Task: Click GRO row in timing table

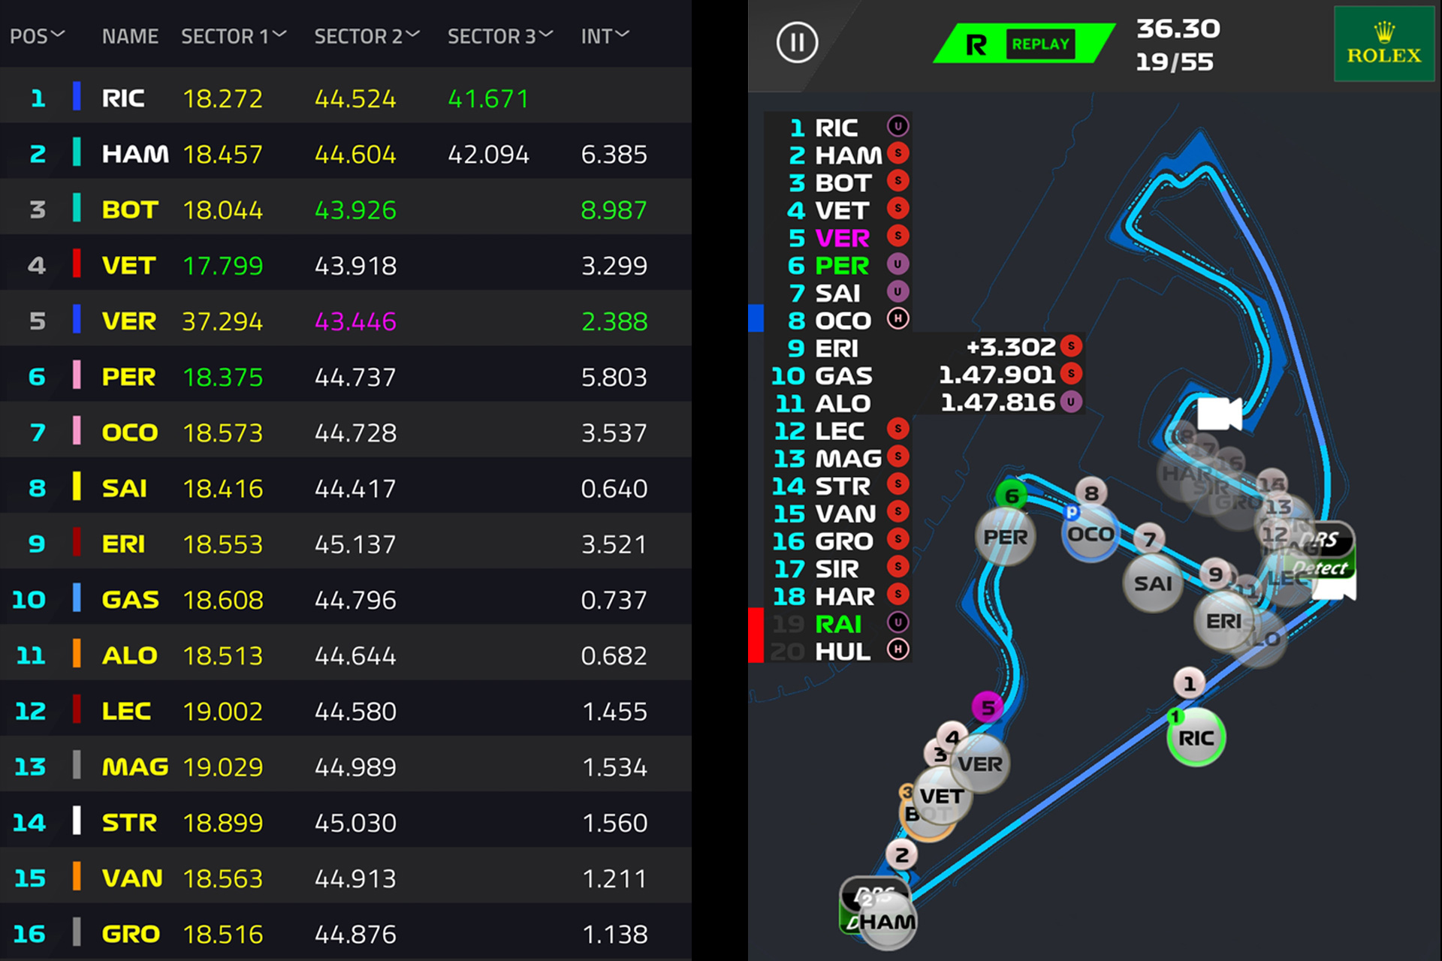Action: point(345,933)
